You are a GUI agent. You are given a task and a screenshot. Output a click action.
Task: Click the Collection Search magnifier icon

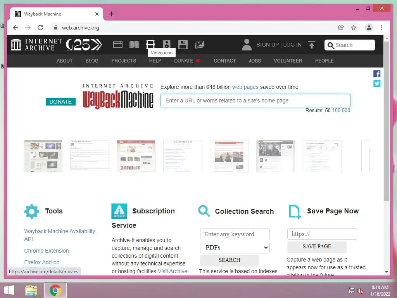(x=204, y=211)
